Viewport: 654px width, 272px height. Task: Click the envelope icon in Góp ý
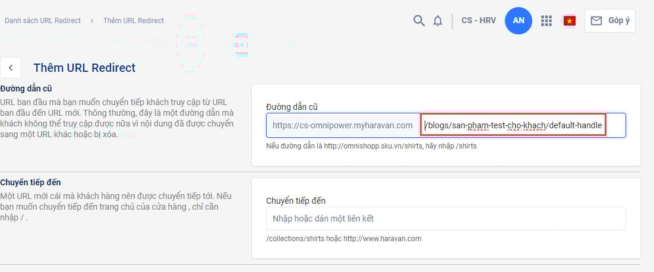pyautogui.click(x=596, y=21)
